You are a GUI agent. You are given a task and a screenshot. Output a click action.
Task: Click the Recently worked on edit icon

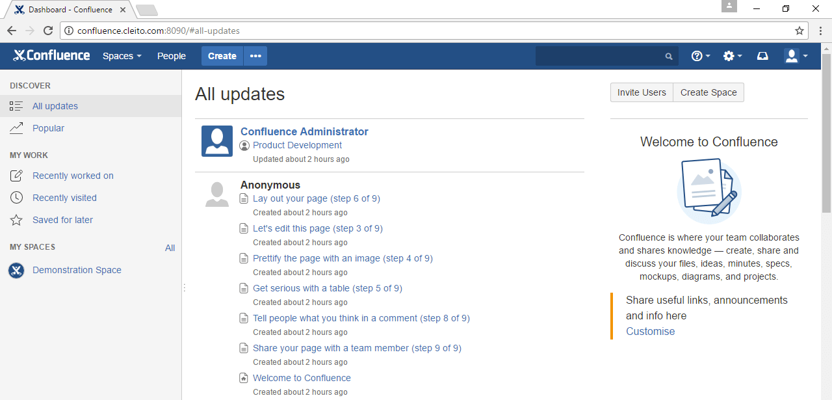(x=16, y=176)
